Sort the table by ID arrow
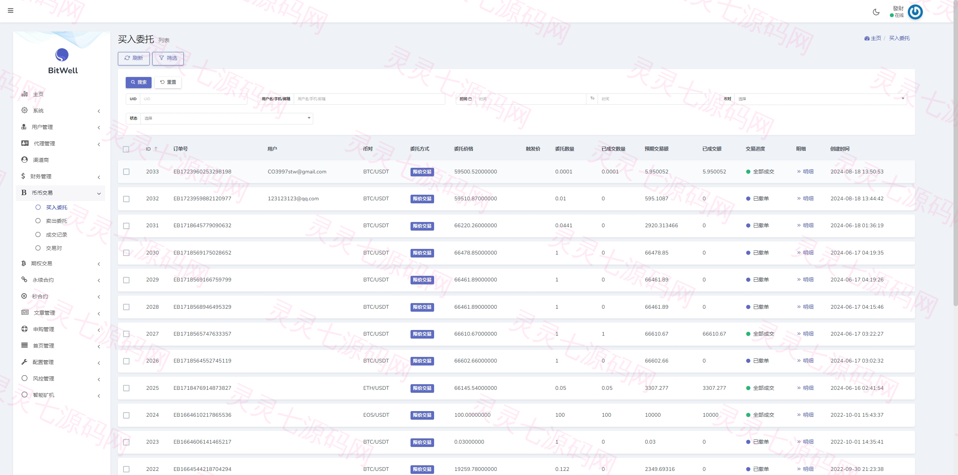The height and width of the screenshot is (475, 958). click(156, 149)
